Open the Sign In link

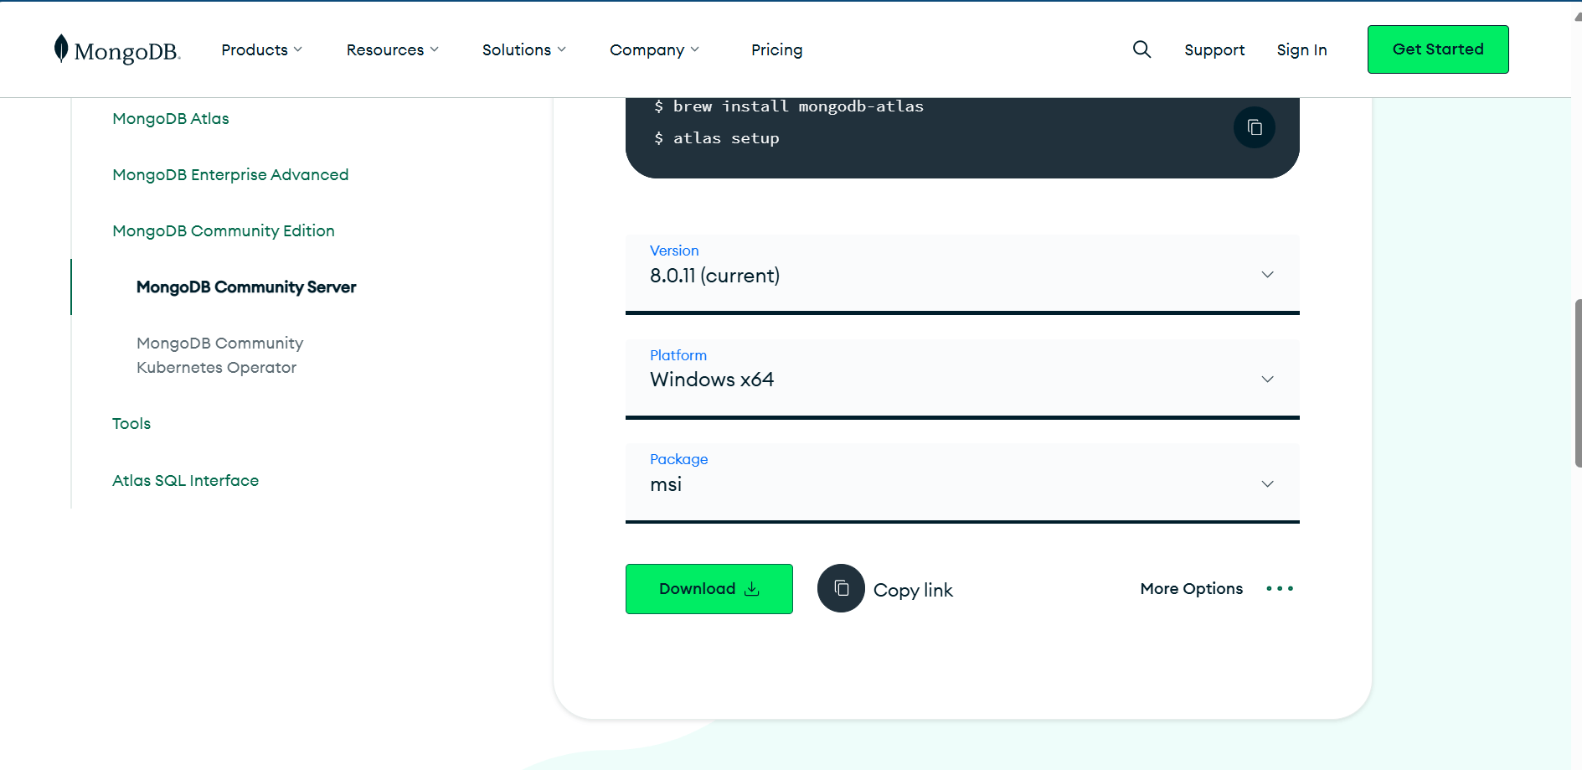click(1301, 50)
